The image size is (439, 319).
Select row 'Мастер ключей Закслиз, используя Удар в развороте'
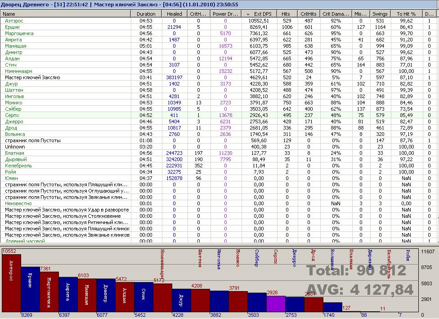point(67,210)
